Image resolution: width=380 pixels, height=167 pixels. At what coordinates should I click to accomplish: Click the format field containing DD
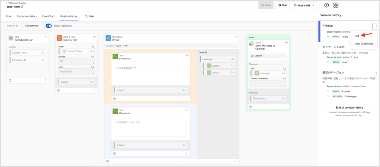point(77,61)
